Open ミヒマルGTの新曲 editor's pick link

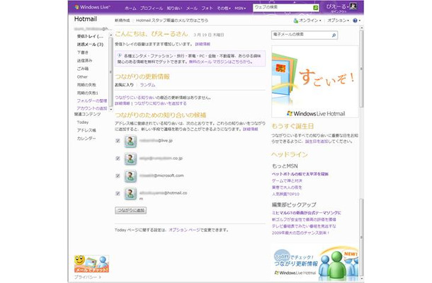(307, 213)
